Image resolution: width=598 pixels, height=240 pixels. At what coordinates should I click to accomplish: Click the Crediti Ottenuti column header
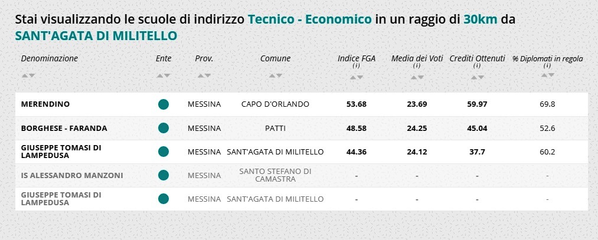477,58
